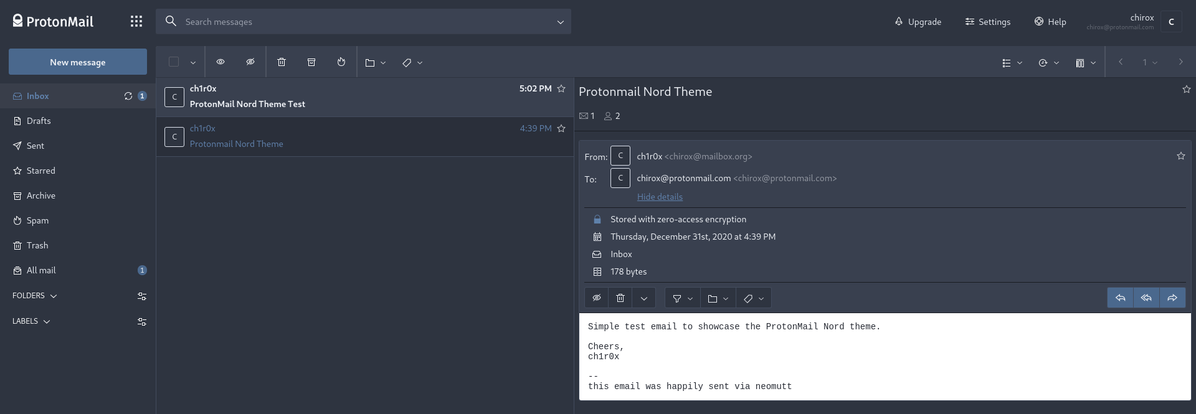Select ProtonMail Nord Theme Test via avatar box
Screen dimensions: 1196x414
(x=174, y=97)
